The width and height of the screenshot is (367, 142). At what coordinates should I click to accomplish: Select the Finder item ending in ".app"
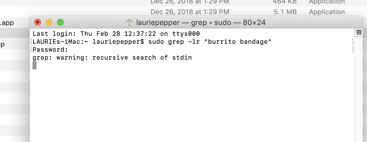[7, 23]
